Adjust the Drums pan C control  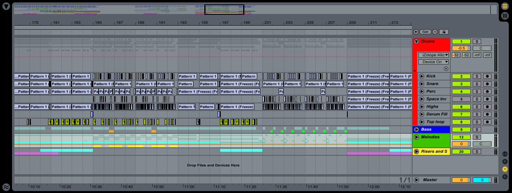coord(482,48)
